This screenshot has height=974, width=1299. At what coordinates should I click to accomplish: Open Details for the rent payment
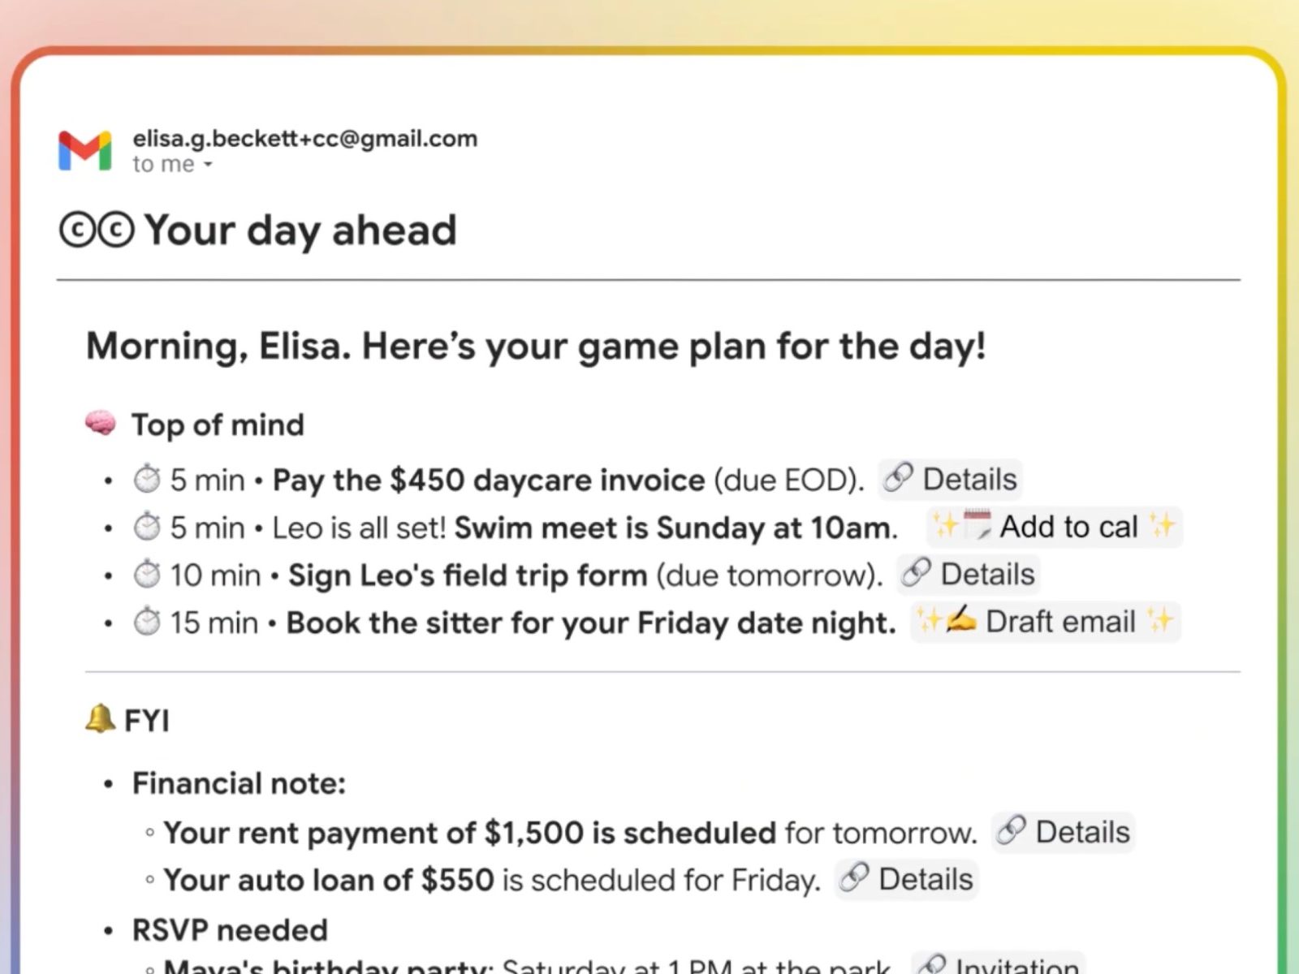[x=1063, y=832]
